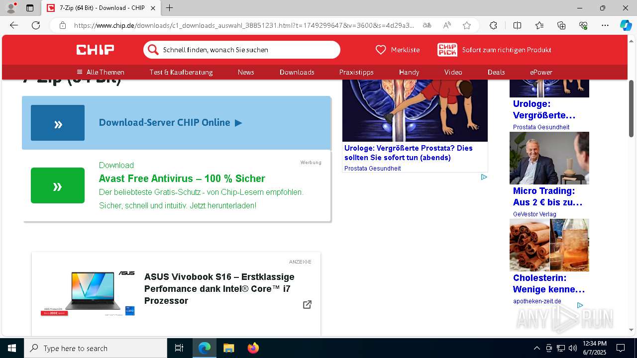Click the ASUS laptop ad thumbnail
This screenshot has width=637, height=358.
tap(88, 293)
